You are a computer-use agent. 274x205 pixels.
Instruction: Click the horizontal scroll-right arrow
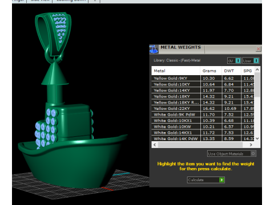(x=251, y=145)
